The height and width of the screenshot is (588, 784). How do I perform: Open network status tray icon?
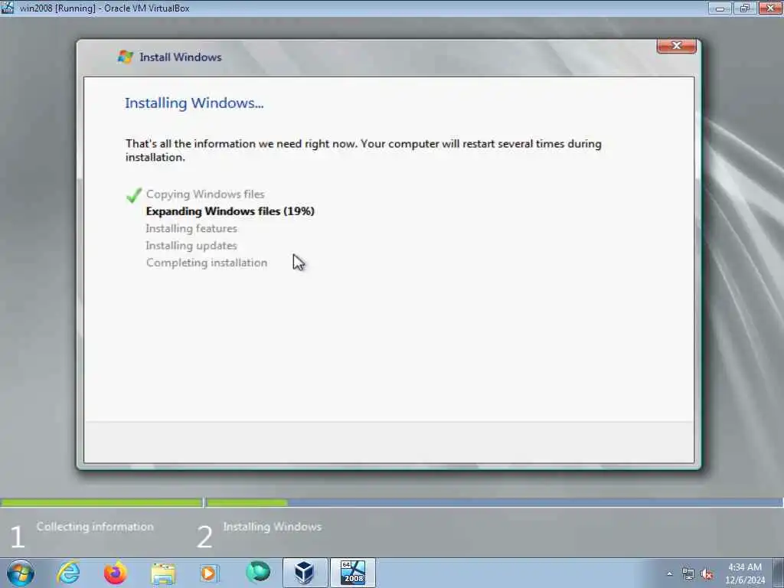tap(688, 574)
